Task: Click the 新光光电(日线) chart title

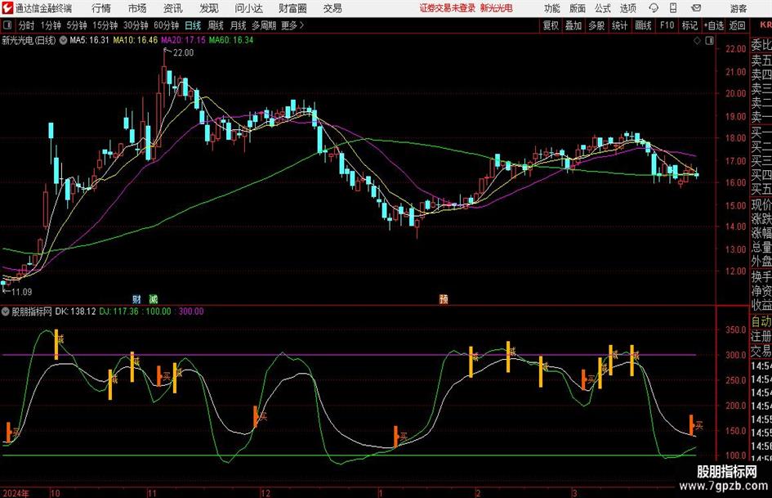Action: pos(29,40)
